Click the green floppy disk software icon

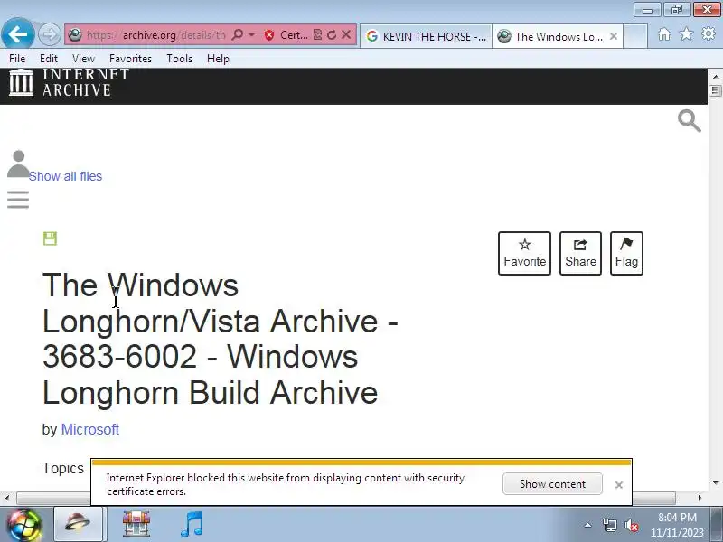50,238
